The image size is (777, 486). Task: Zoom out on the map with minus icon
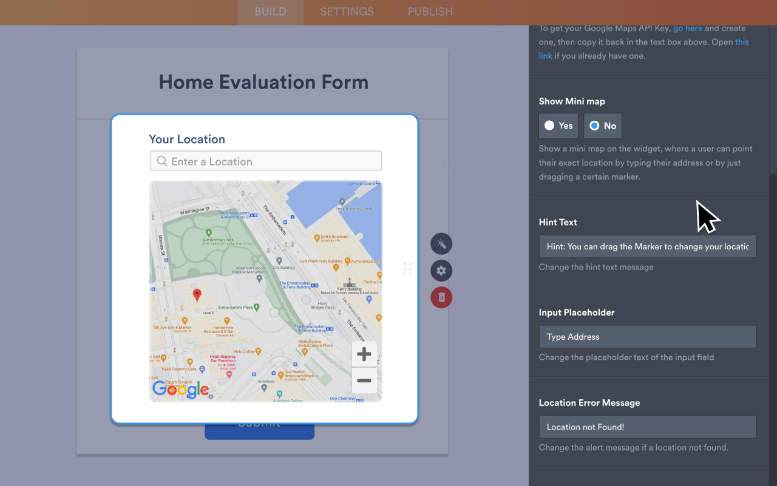(364, 380)
